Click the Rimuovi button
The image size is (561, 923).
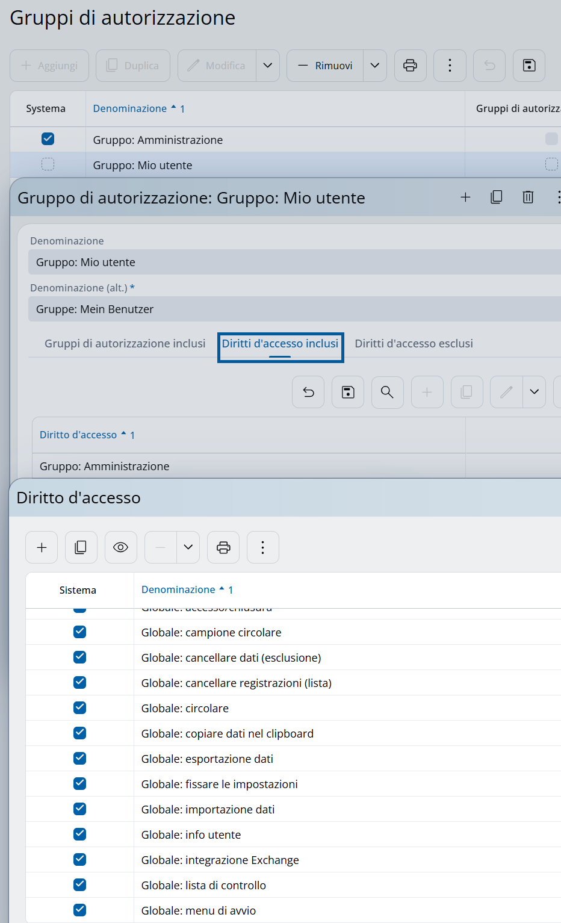pyautogui.click(x=324, y=66)
